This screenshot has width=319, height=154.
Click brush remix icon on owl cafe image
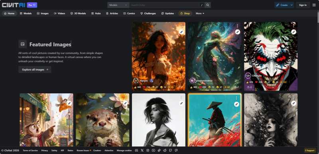(69, 103)
